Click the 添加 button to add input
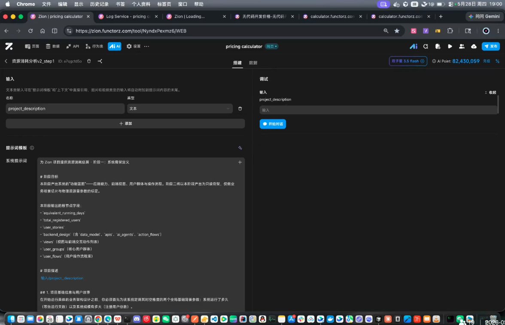Viewport: 505px width, 325px height. pos(125,123)
